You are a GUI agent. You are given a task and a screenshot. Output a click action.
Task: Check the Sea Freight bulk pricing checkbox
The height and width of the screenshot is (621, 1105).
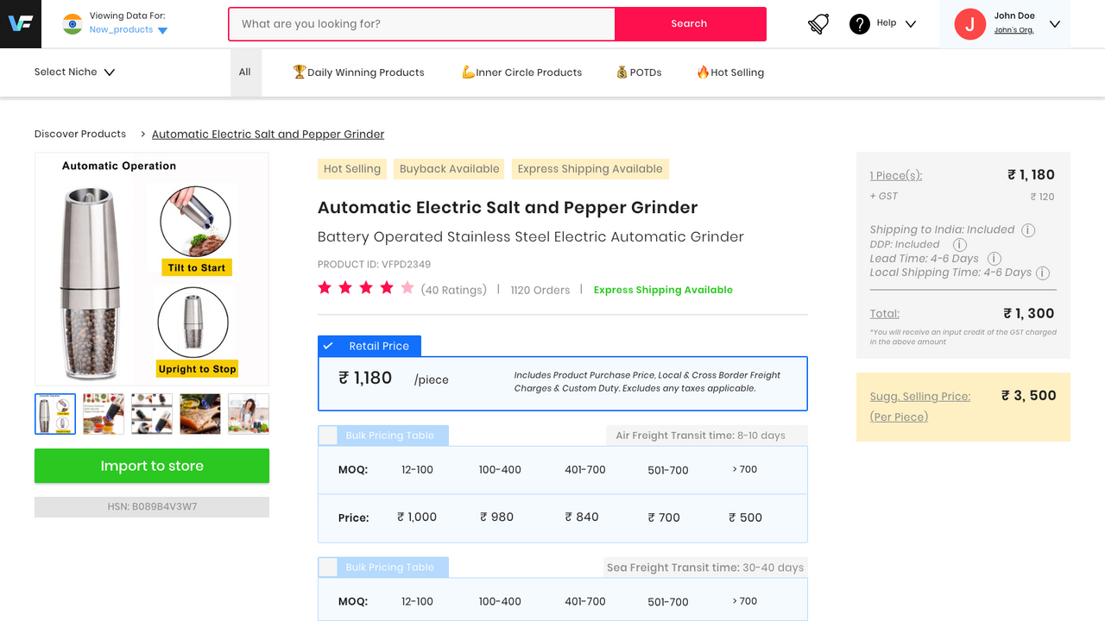tap(328, 568)
